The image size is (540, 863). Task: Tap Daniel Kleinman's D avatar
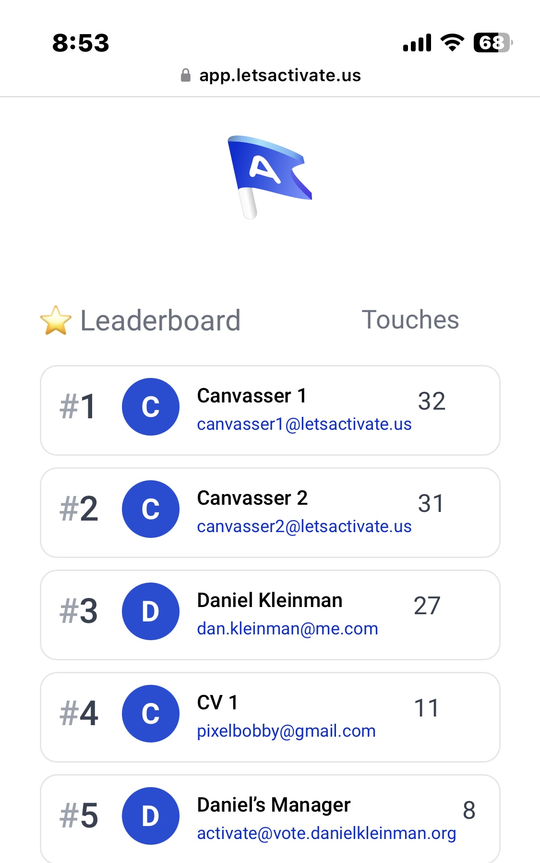coord(151,611)
